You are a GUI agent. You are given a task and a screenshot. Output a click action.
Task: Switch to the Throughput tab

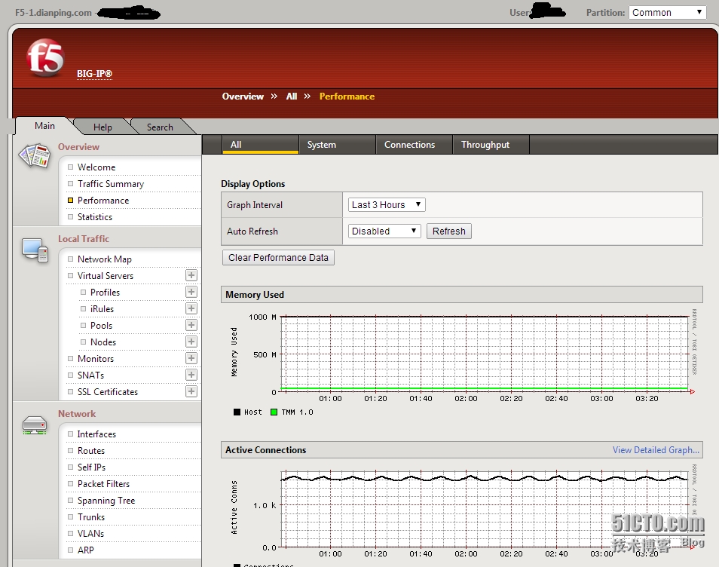click(x=491, y=145)
